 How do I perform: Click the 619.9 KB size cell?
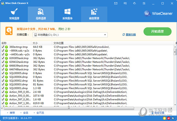coord(38,103)
